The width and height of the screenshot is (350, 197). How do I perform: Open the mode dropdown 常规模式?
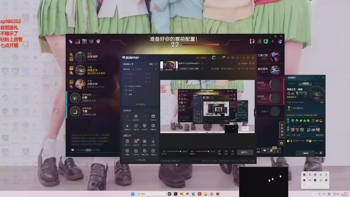pos(128,64)
